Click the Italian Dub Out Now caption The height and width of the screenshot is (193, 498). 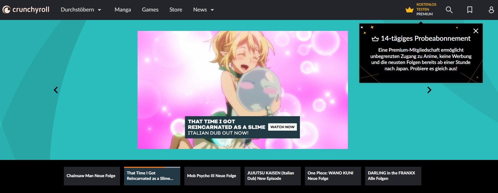pos(218,133)
